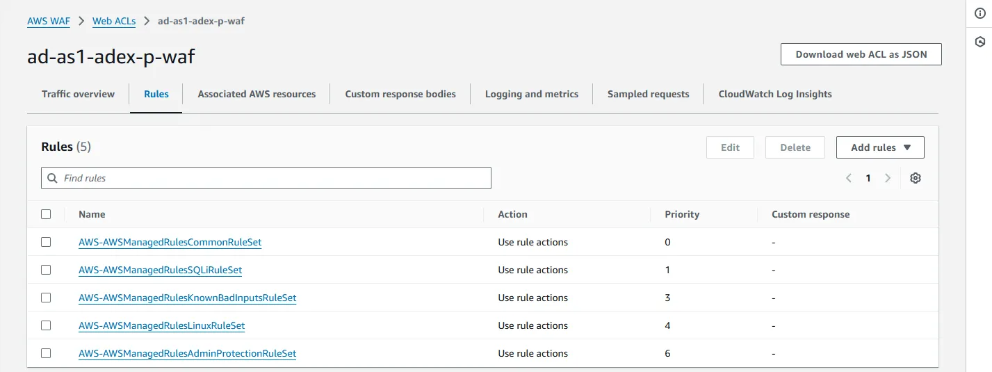992x372 pixels.
Task: Switch to Logging and metrics tab
Action: coord(532,94)
